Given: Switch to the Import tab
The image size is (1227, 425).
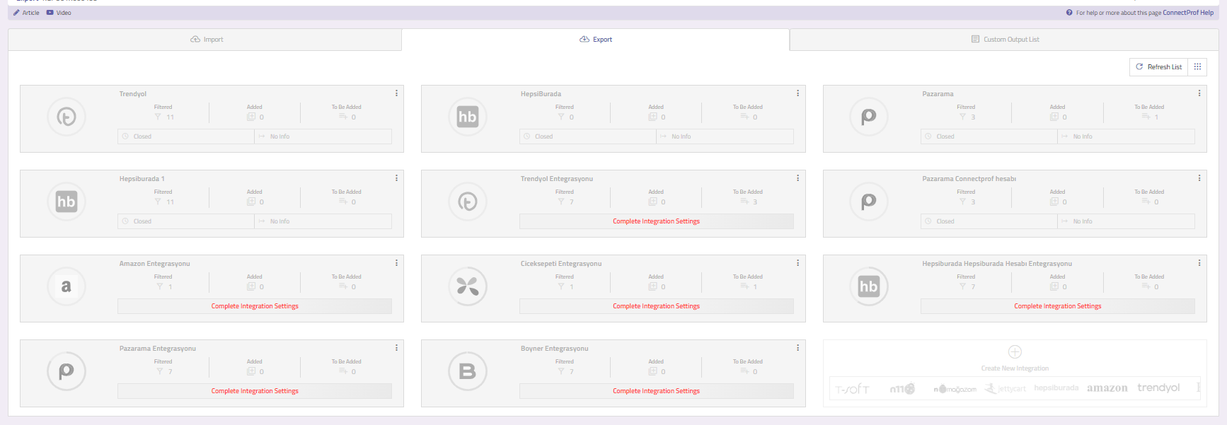Looking at the screenshot, I should click(x=207, y=40).
